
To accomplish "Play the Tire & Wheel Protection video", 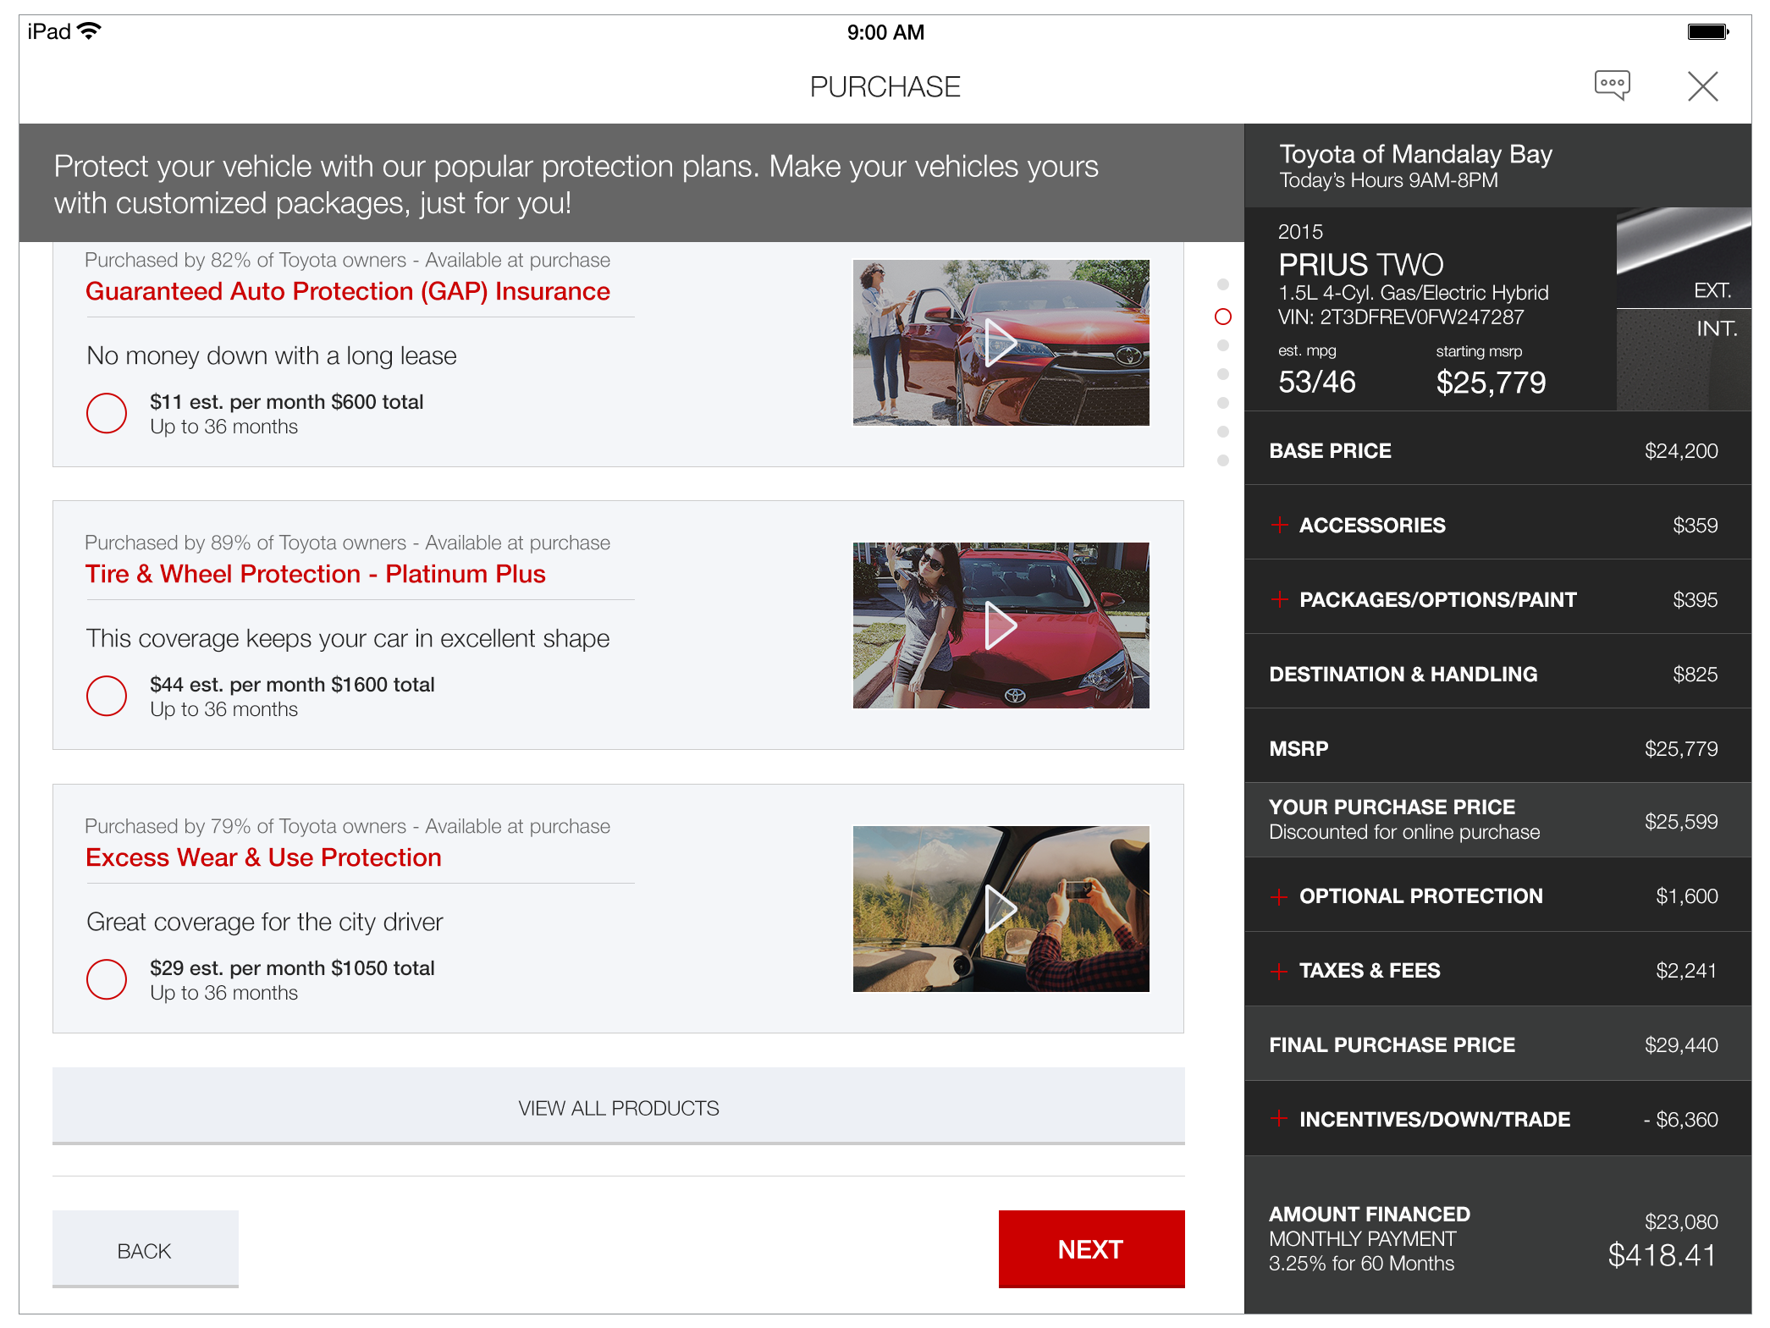I will 1001,625.
